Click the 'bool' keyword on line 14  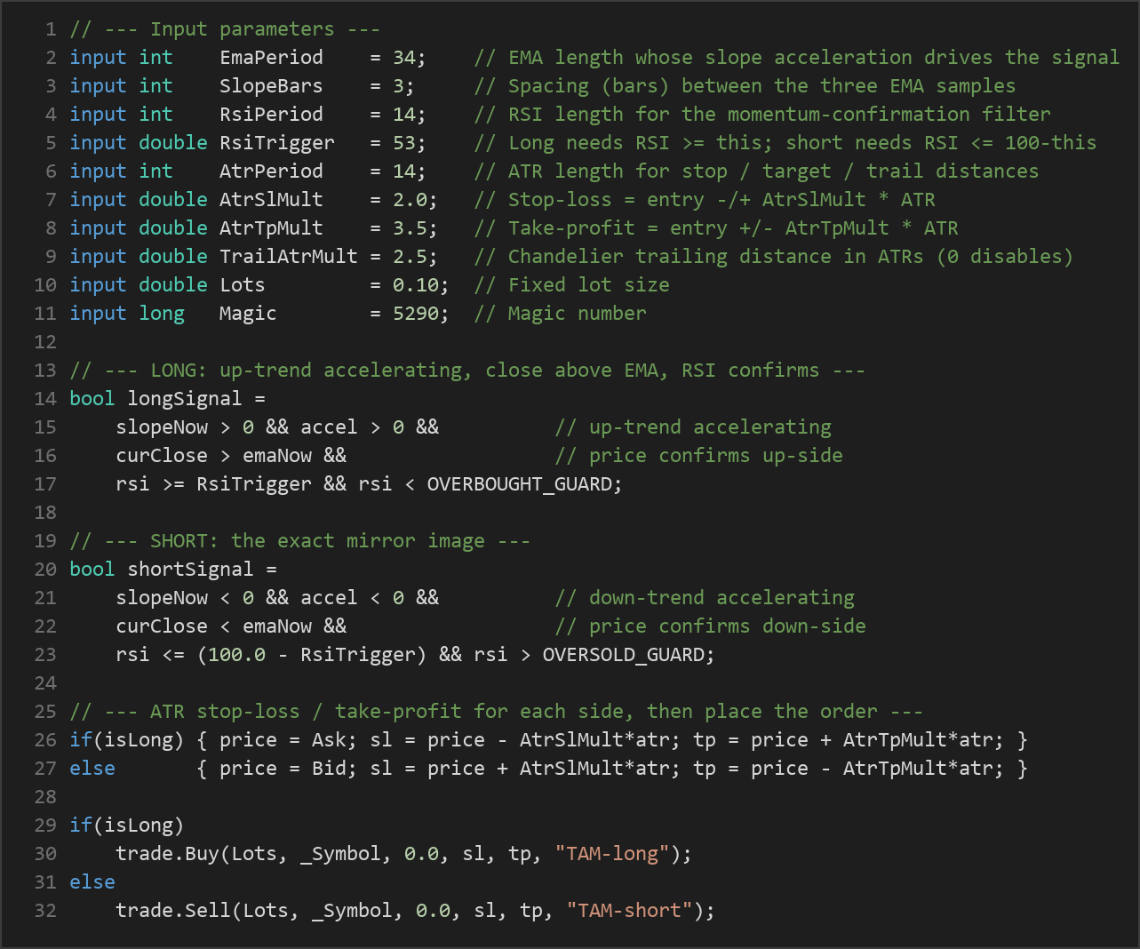coord(92,399)
